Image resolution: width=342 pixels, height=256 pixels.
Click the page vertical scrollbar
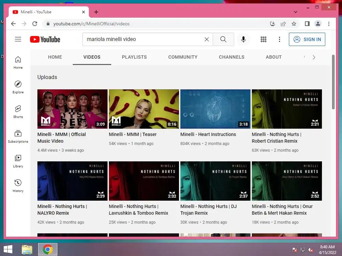333,82
